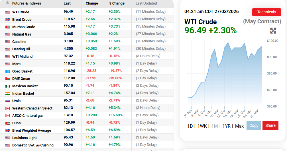
Task: Select Domestic Swt. @ Cushing row
Action: click(x=33, y=145)
